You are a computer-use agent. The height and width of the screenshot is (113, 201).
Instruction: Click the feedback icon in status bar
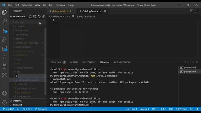click(191, 109)
